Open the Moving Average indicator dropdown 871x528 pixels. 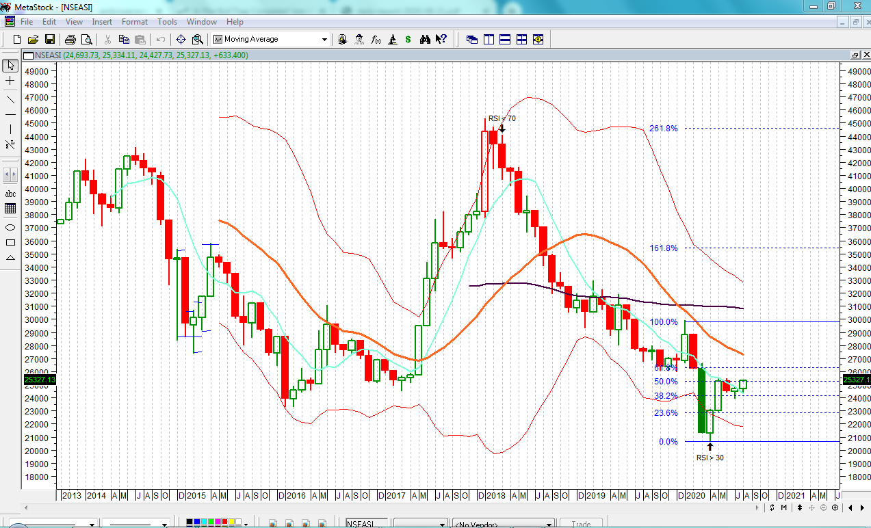tap(324, 40)
